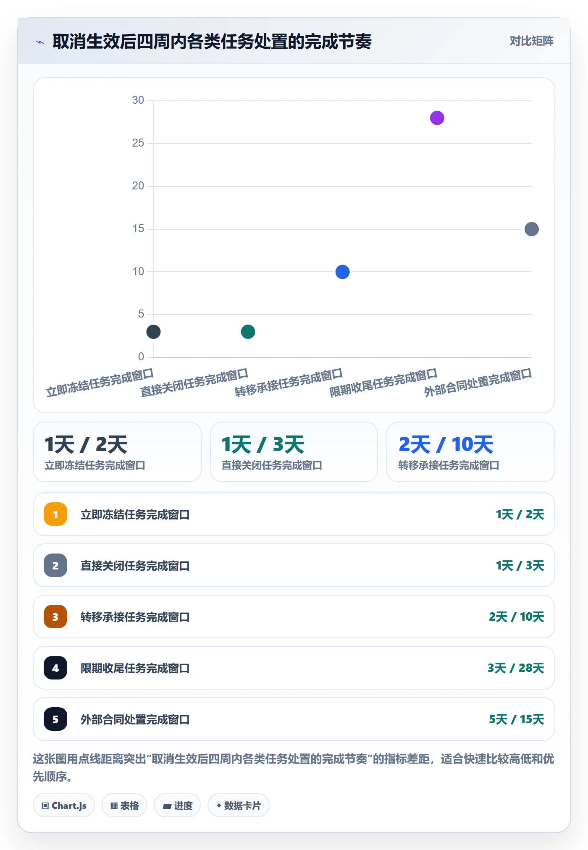Select the 转移承接任务完成窗口 list row
The height and width of the screenshot is (850, 588).
click(294, 617)
